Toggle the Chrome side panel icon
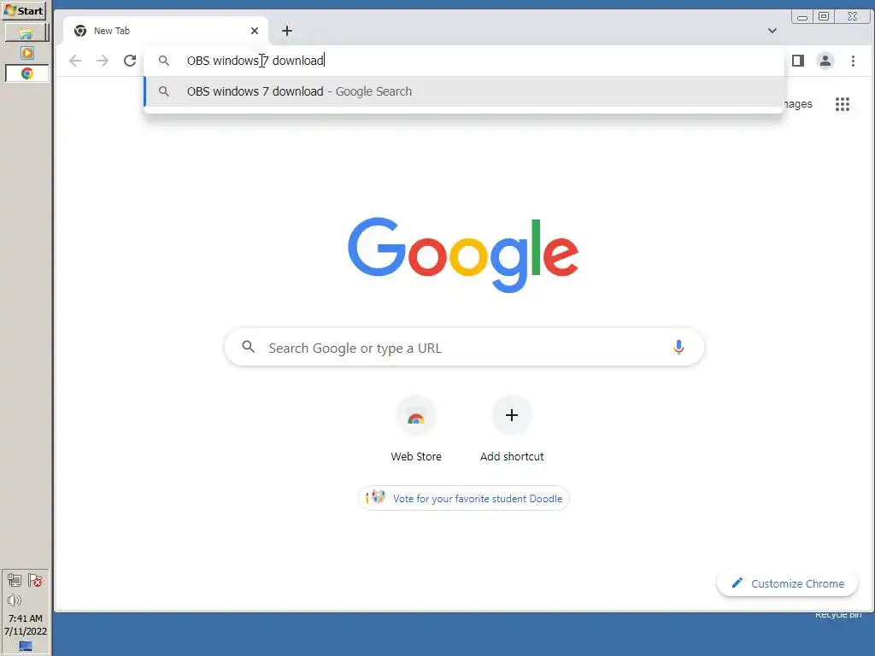This screenshot has height=656, width=875. [798, 61]
